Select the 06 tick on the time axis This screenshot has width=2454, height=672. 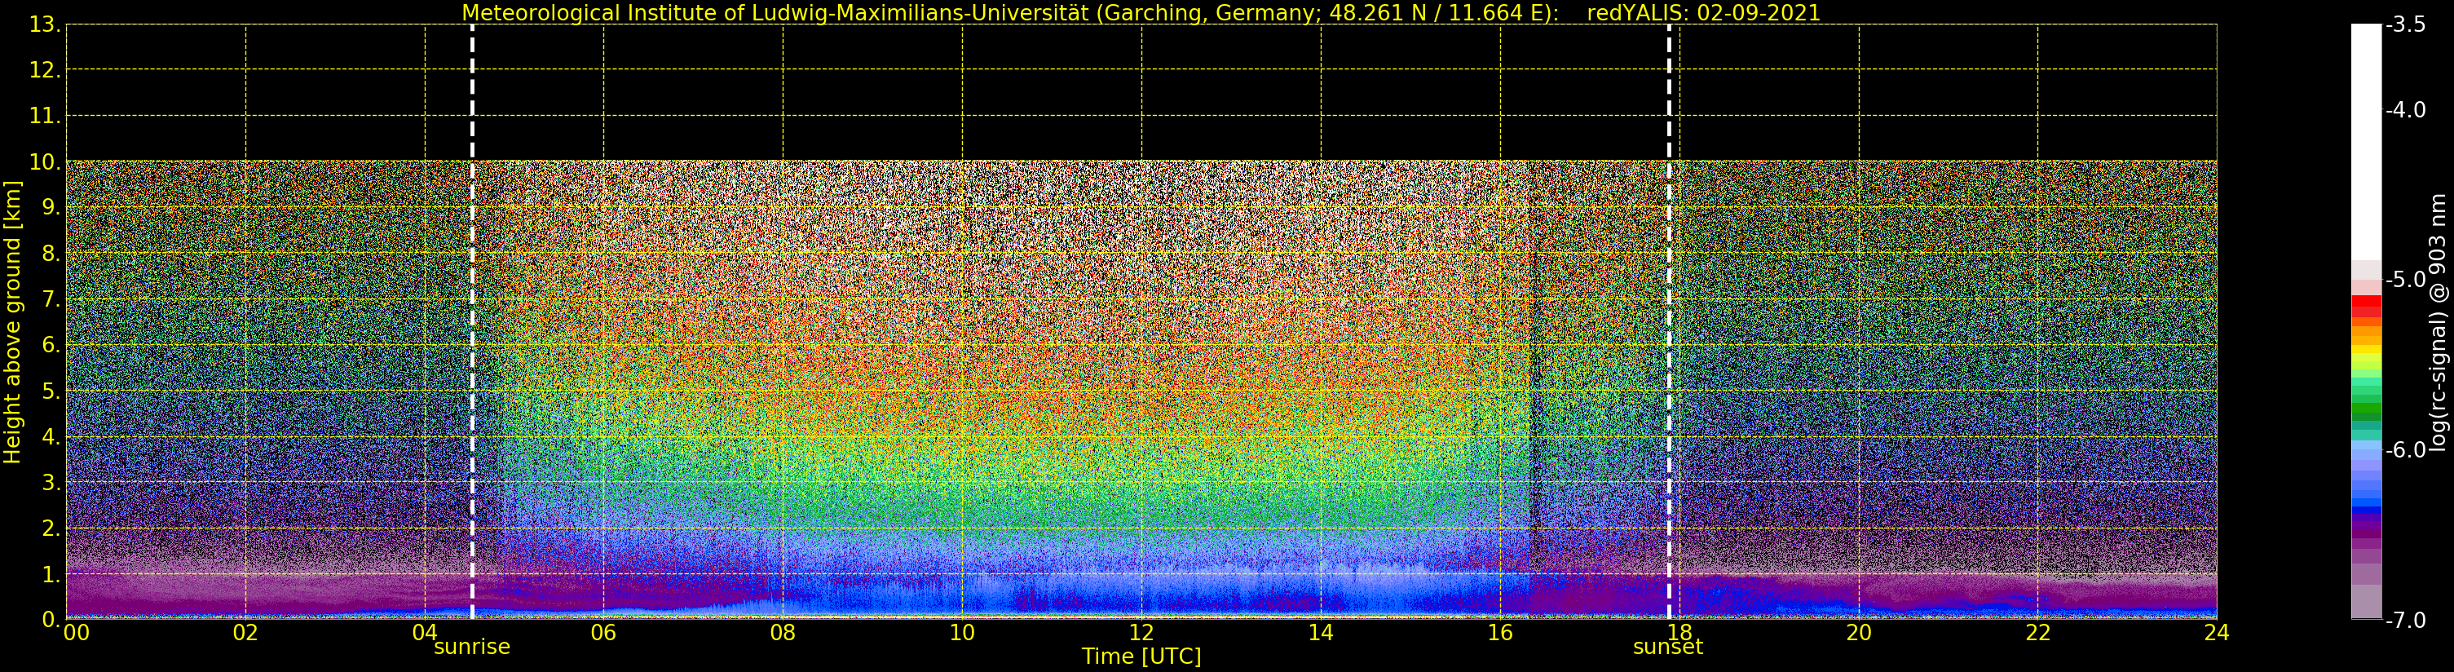pyautogui.click(x=603, y=633)
